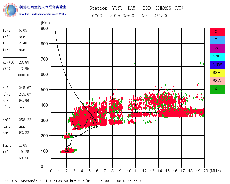Click the B0 value 69.56
This screenshot has height=184, width=230.
click(24, 158)
